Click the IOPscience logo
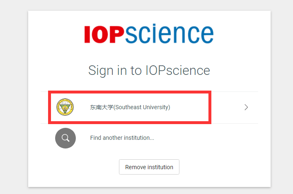Image resolution: width=293 pixels, height=194 pixels. (x=149, y=34)
